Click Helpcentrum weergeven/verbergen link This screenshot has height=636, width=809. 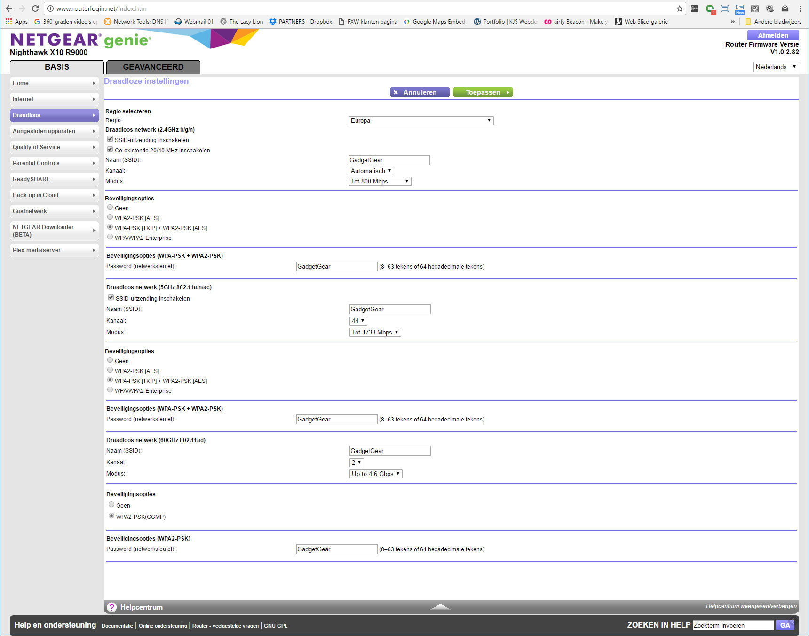coord(751,606)
